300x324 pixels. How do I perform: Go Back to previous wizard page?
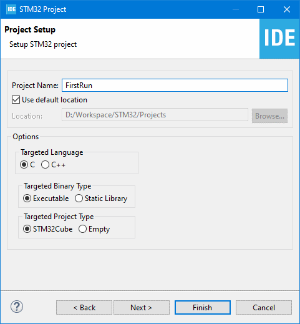[84, 307]
